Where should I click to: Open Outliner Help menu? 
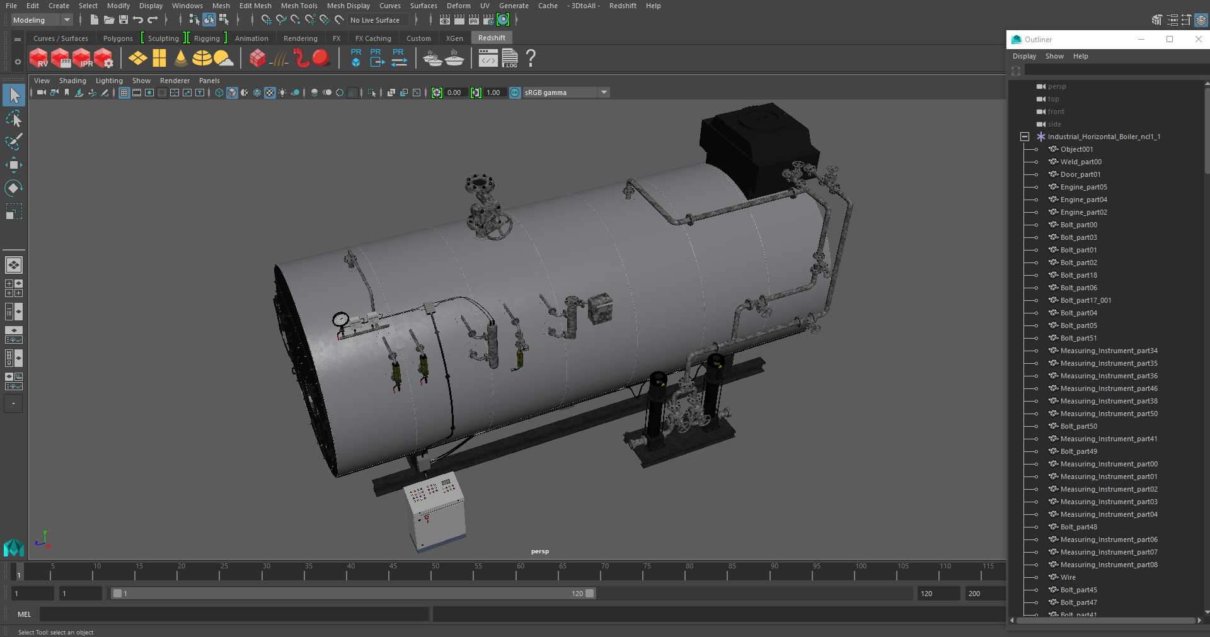tap(1080, 56)
